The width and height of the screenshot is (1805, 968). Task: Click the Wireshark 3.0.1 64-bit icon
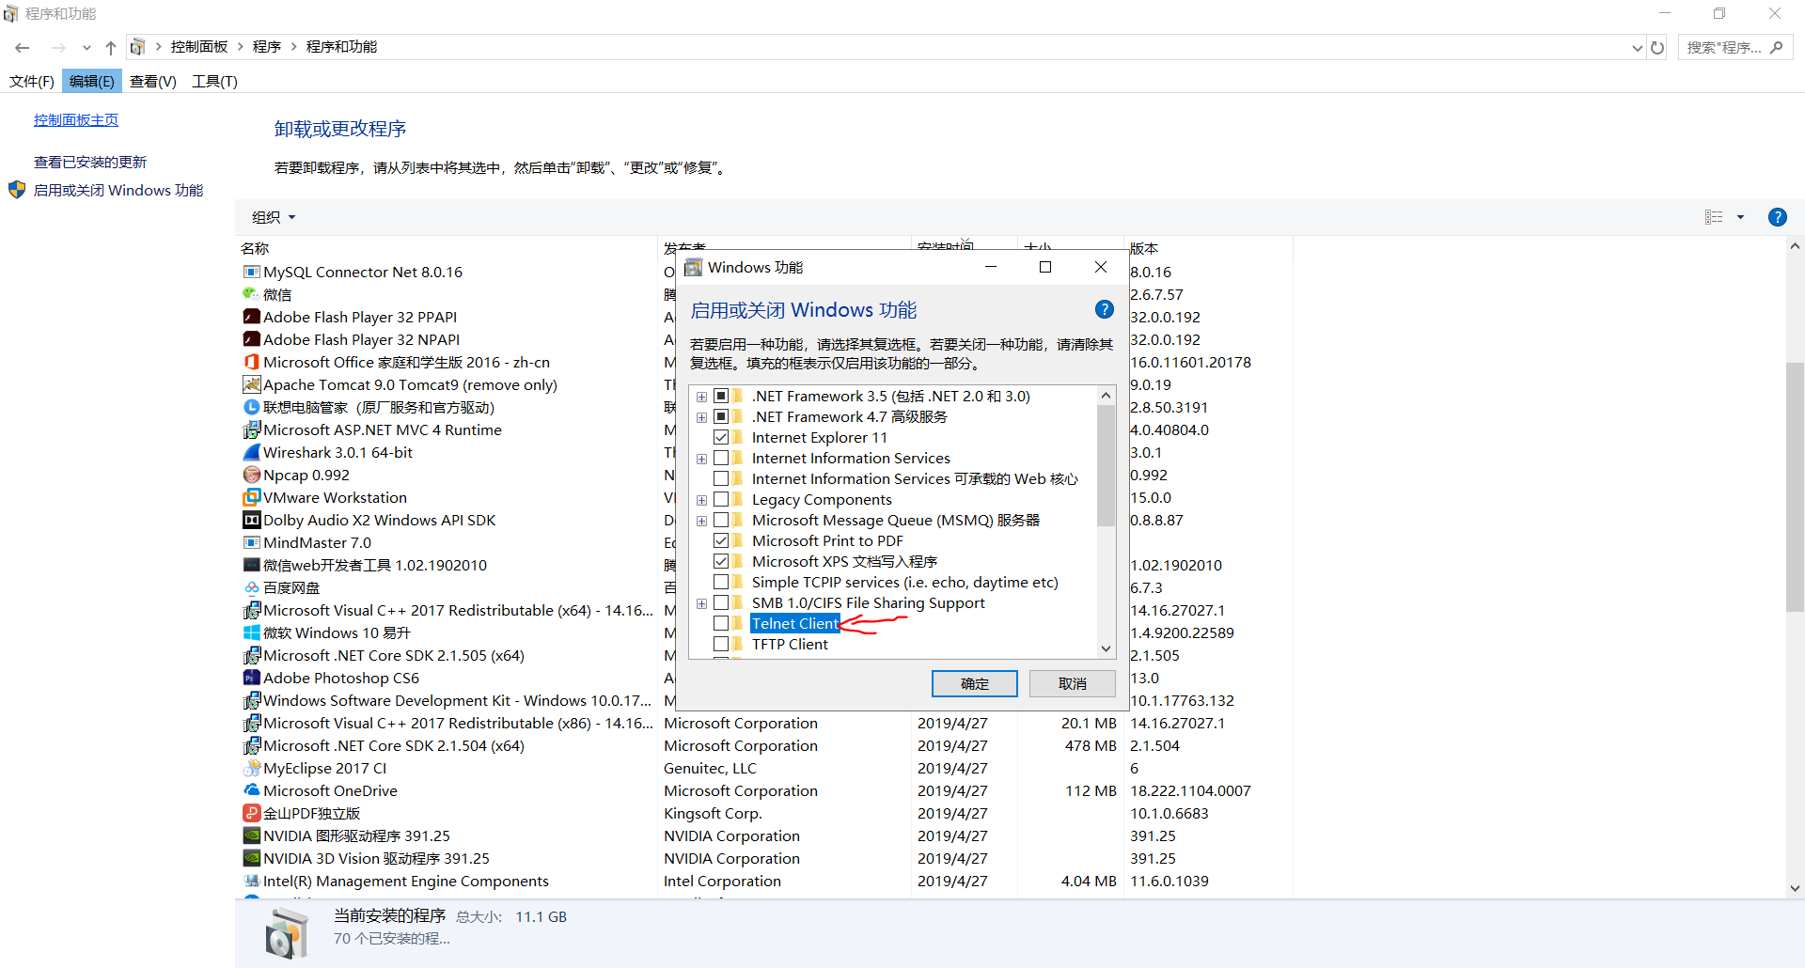251,453
